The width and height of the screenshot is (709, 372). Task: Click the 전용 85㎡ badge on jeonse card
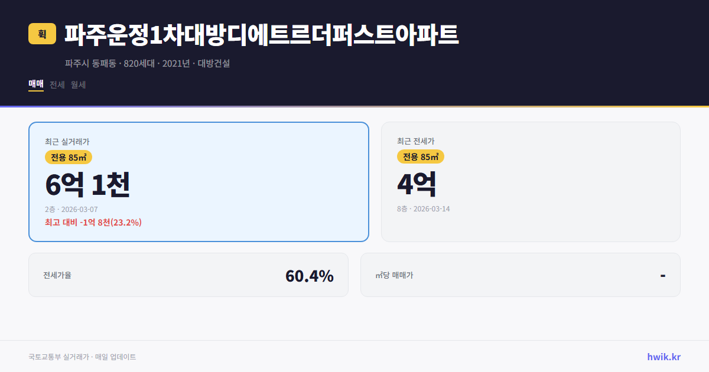click(421, 156)
